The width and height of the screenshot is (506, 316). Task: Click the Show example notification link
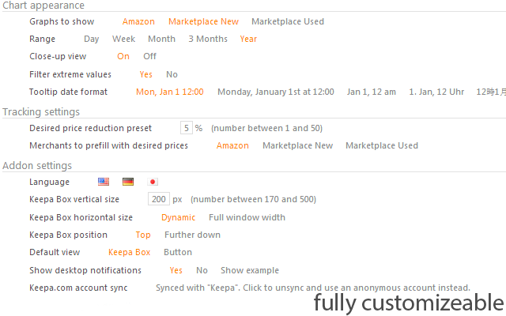[x=250, y=270]
